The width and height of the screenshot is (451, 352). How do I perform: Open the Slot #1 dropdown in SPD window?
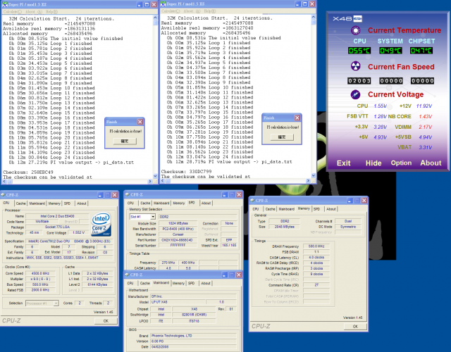pos(153,217)
